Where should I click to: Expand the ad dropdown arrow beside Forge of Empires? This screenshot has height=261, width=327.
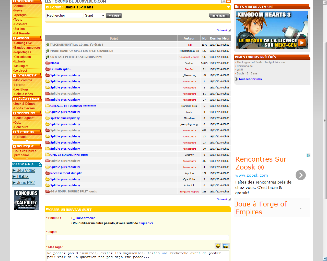pos(301,208)
